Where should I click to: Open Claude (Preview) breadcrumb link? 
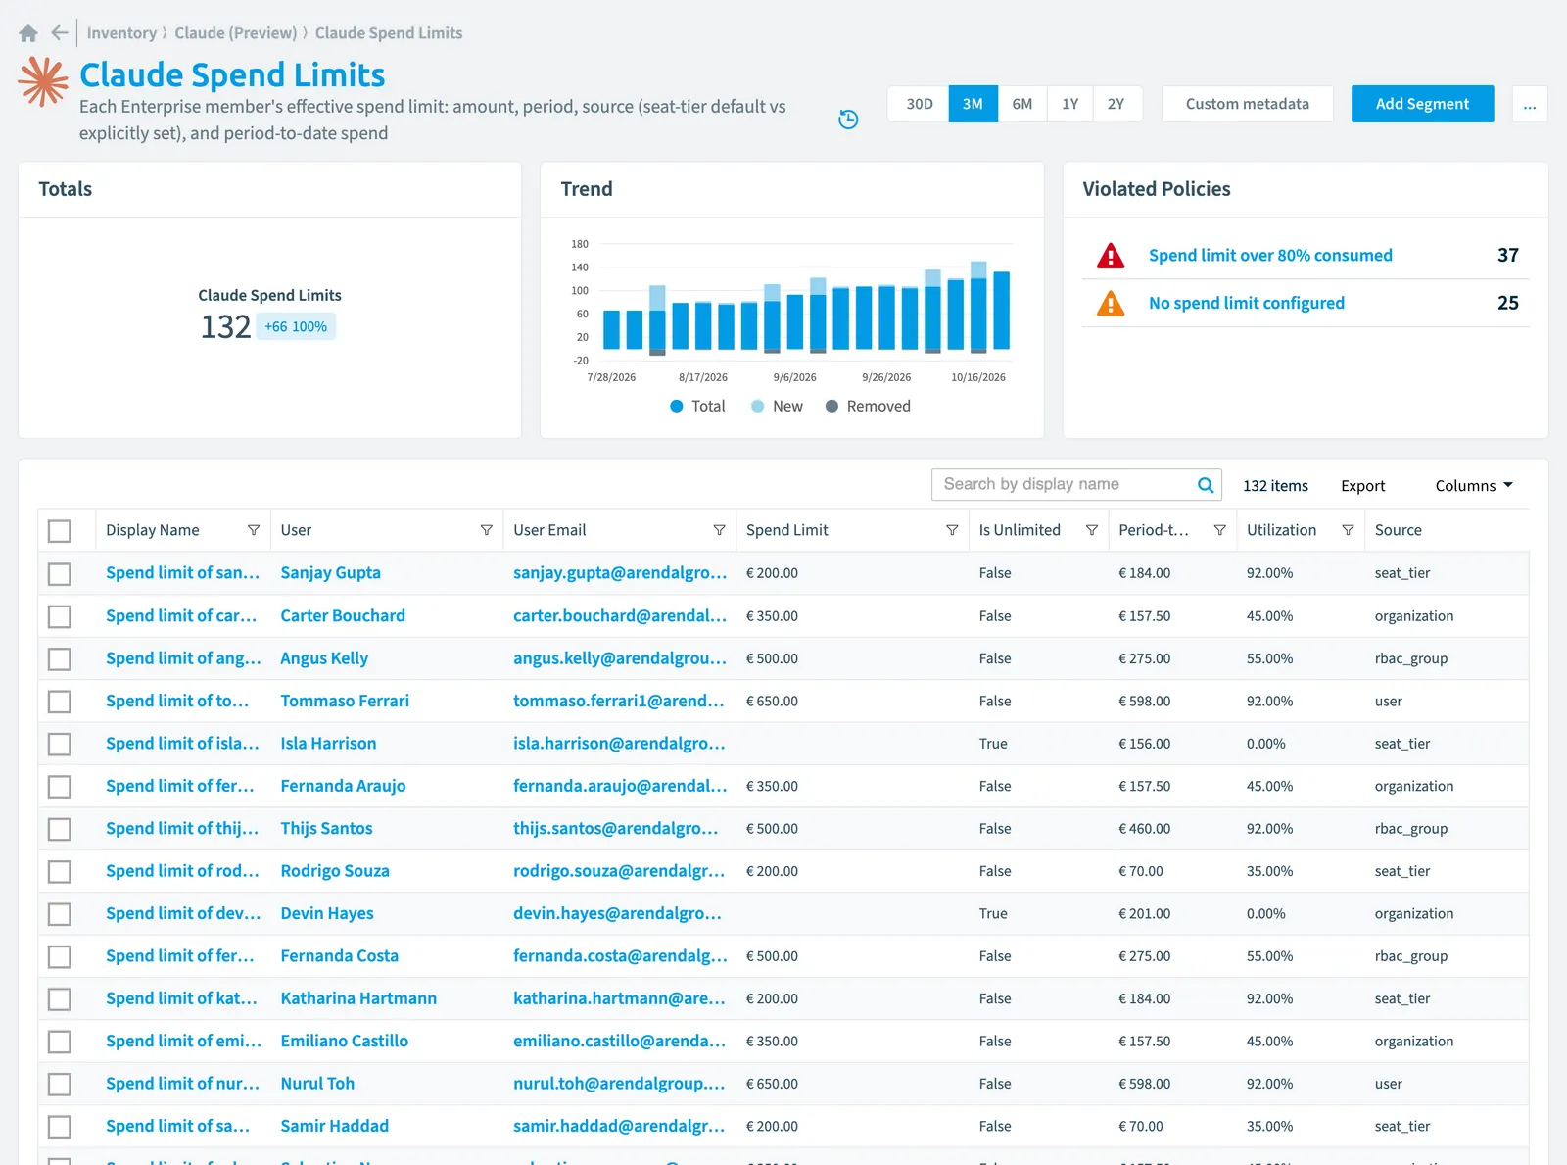tap(236, 33)
